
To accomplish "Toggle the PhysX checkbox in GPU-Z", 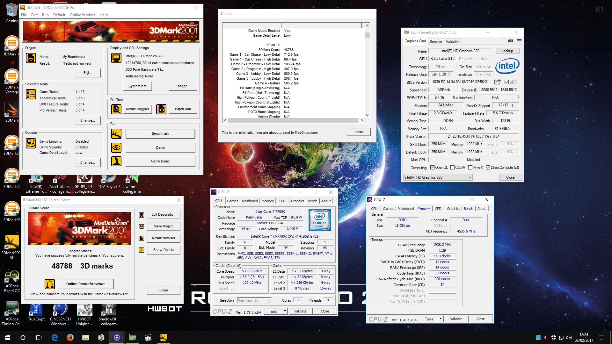I will [x=470, y=168].
